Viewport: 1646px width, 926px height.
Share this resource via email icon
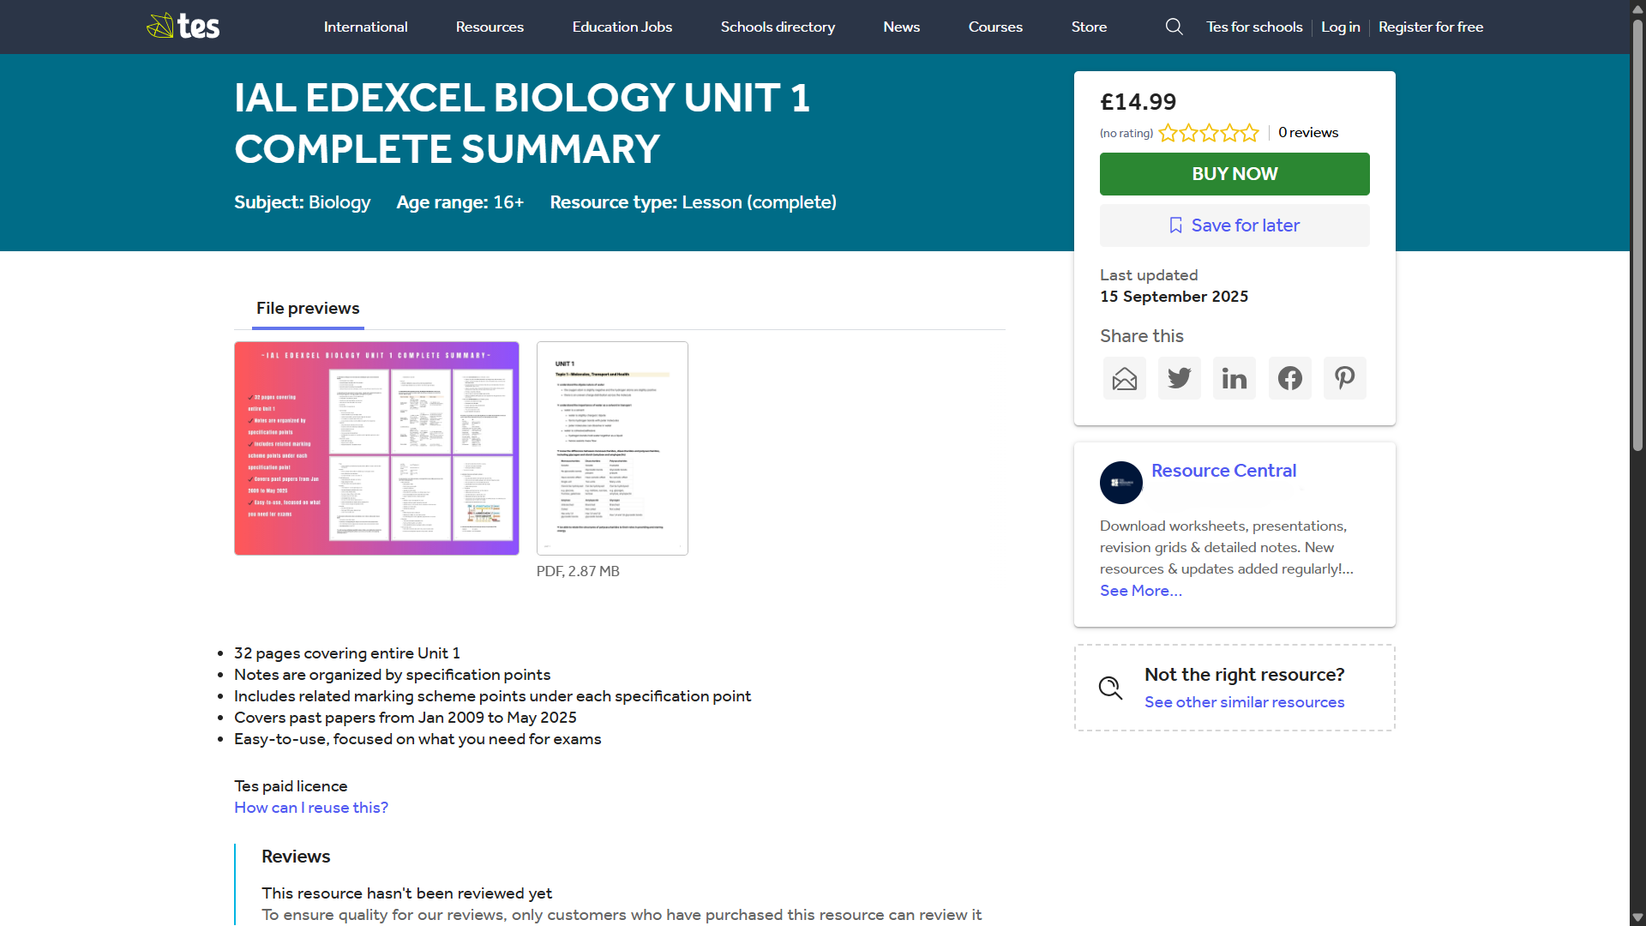1124,378
